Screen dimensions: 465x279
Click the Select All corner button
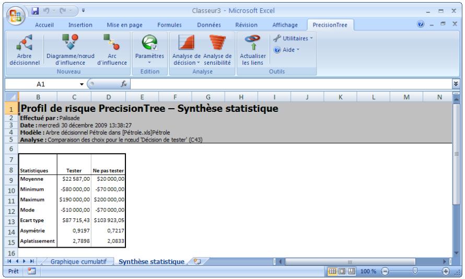[x=11, y=97]
